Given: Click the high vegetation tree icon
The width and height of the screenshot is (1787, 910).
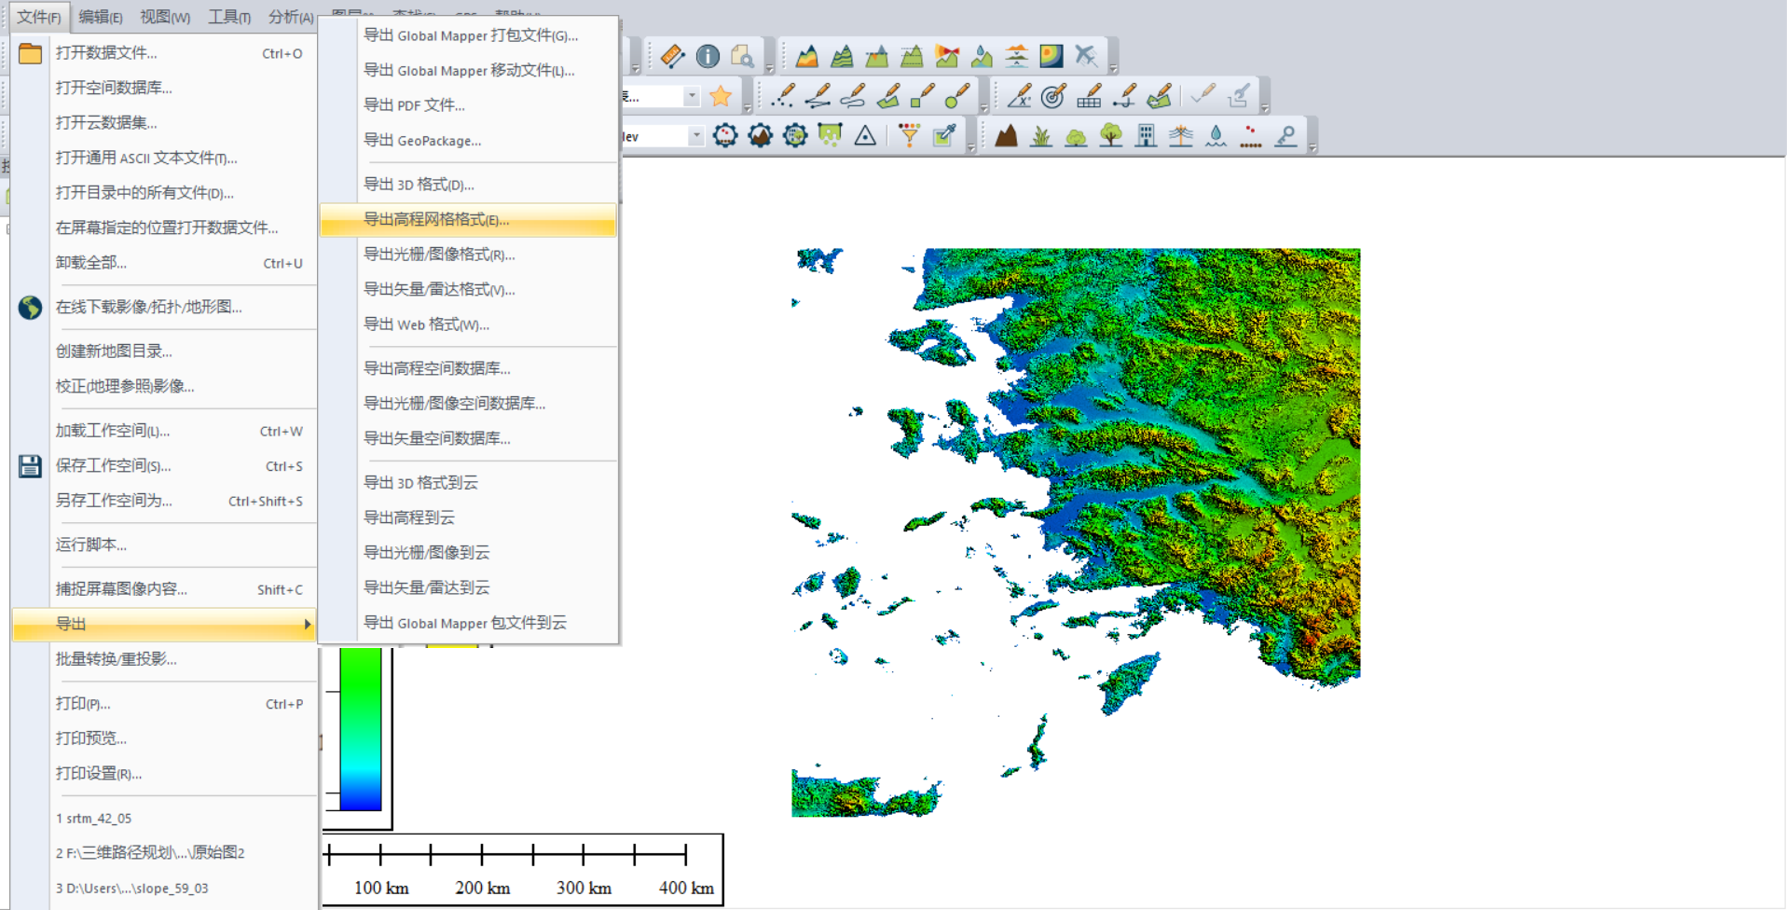Looking at the screenshot, I should tap(1111, 135).
